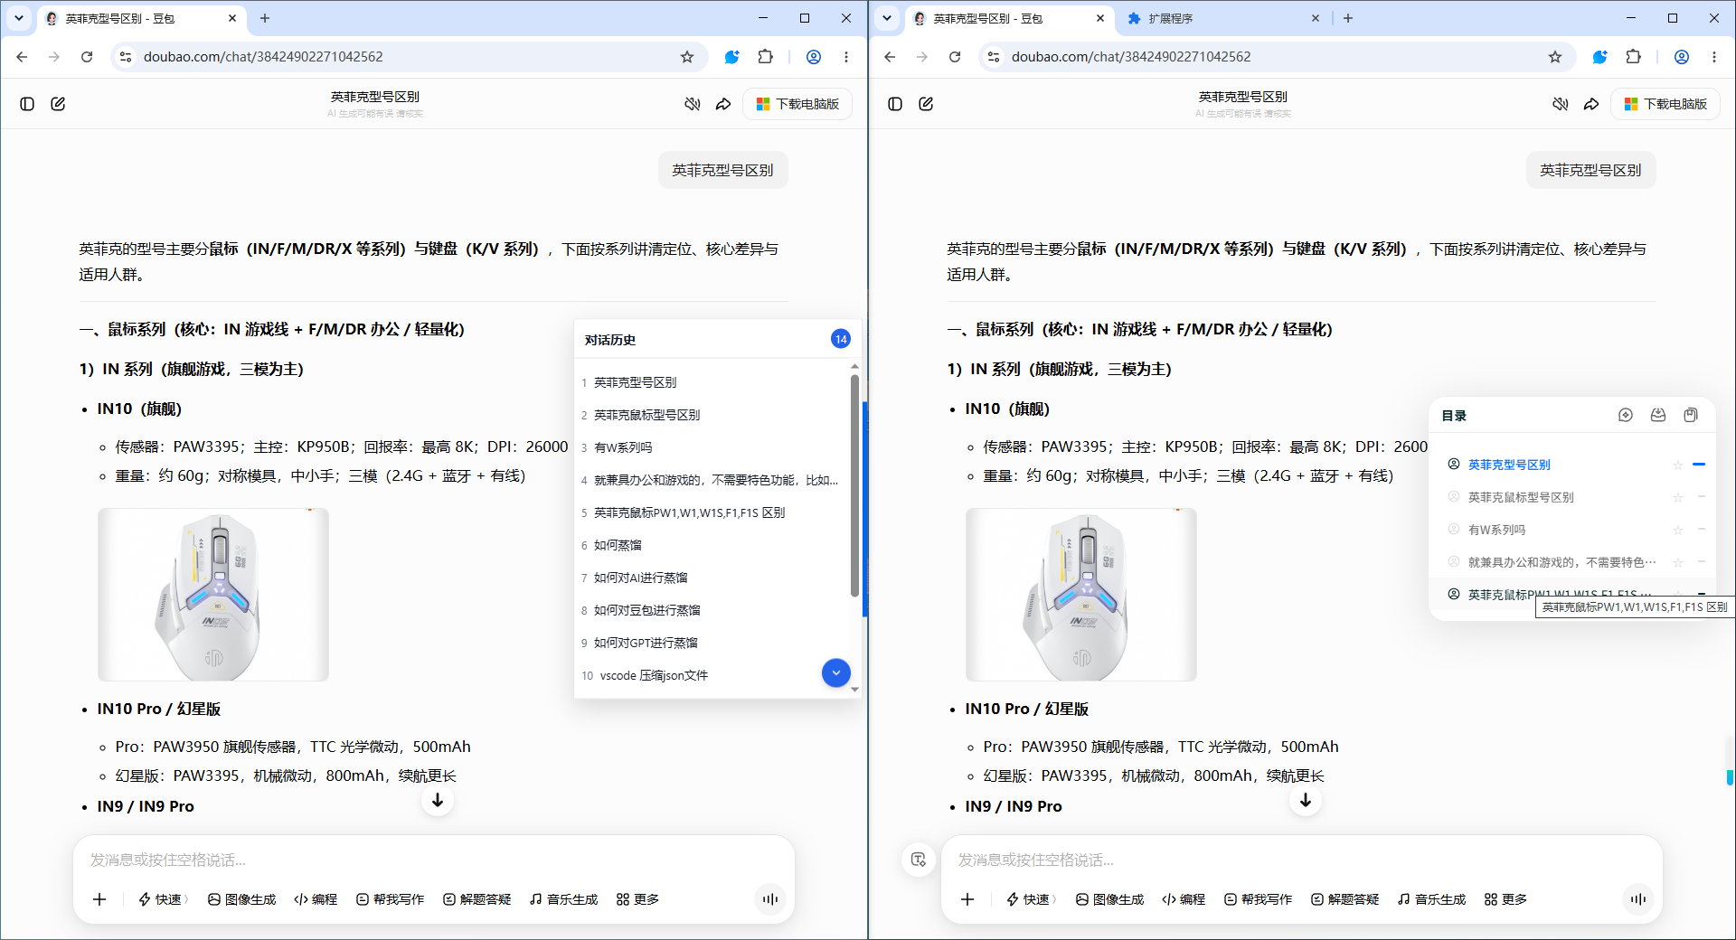Open 快速 mode selector in left chat
Viewport: 1736px width, 940px height.
163,899
